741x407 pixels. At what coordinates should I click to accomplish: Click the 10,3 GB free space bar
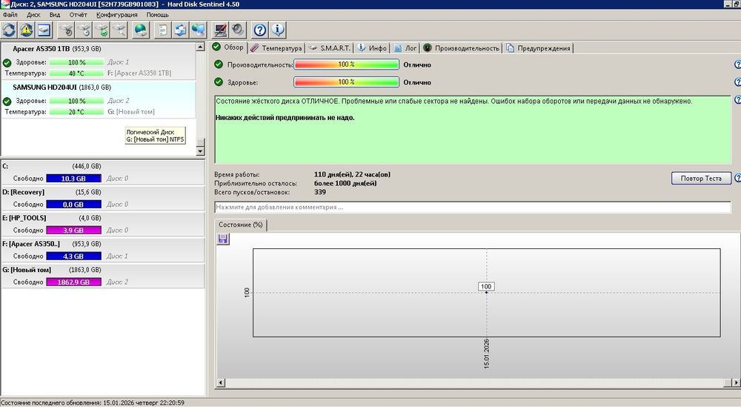click(73, 179)
